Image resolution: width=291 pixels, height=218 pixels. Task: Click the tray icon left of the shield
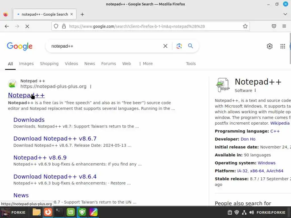click(x=230, y=212)
